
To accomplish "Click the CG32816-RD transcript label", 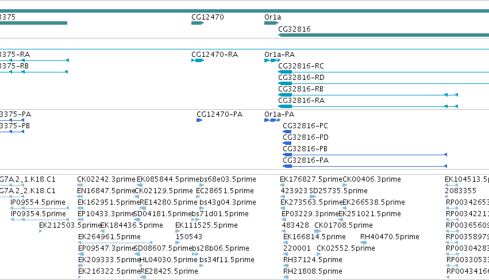I will click(301, 78).
